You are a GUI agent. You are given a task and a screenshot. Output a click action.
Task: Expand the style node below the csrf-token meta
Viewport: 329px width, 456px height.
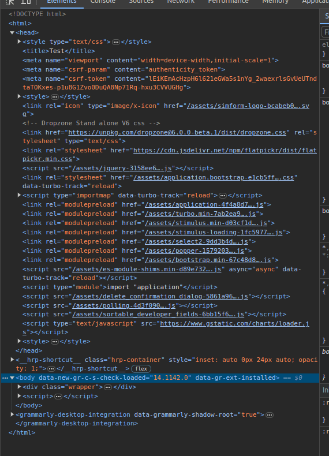coord(19,96)
